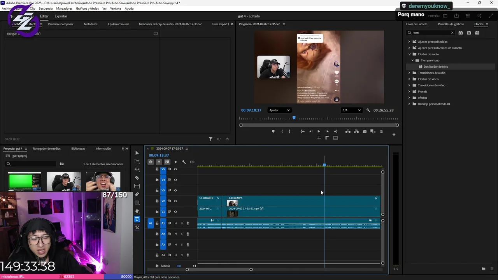Toggle visibility of track V3
The width and height of the screenshot is (498, 280).
click(x=175, y=190)
